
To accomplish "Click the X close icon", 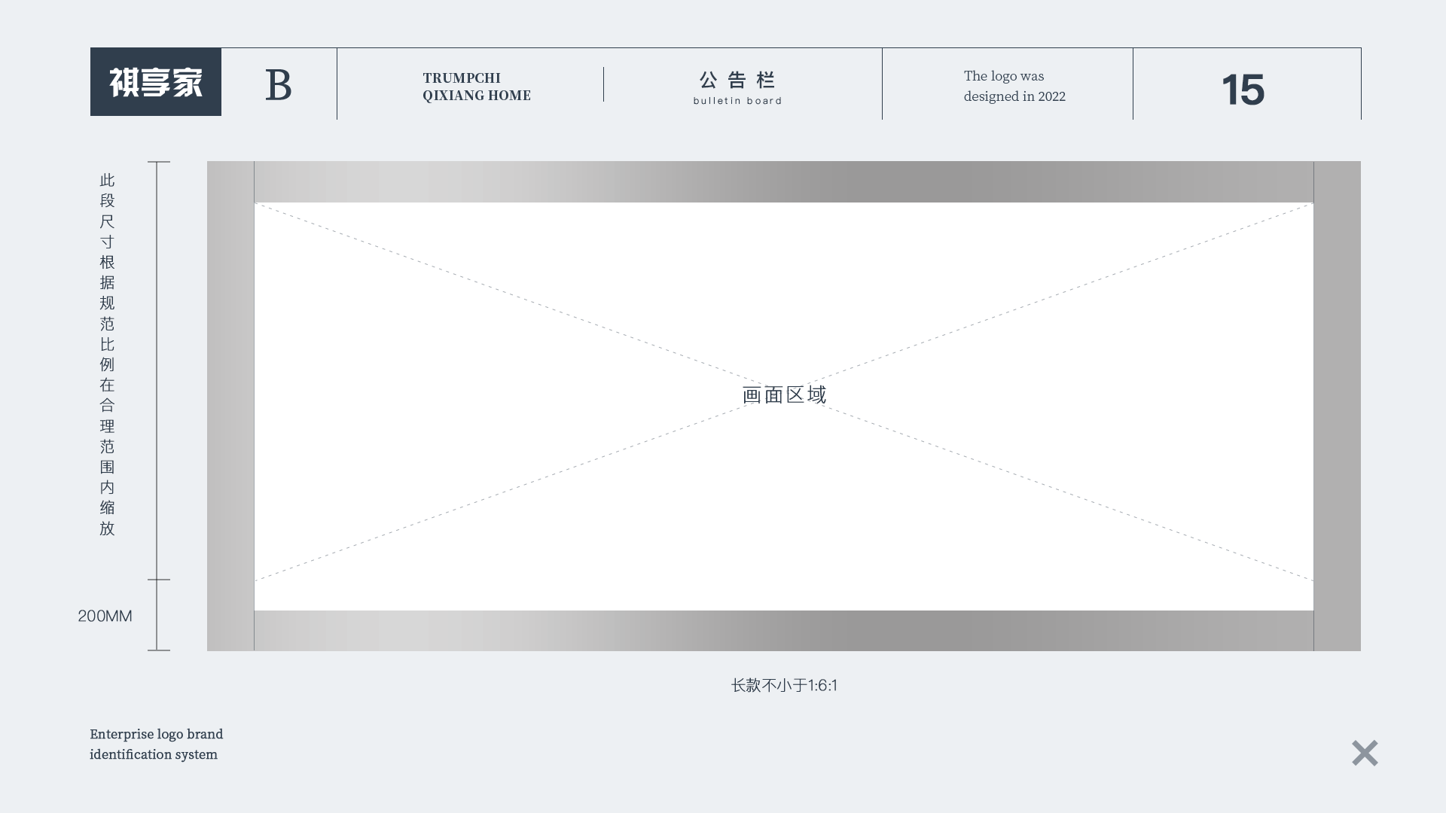I will [1365, 753].
